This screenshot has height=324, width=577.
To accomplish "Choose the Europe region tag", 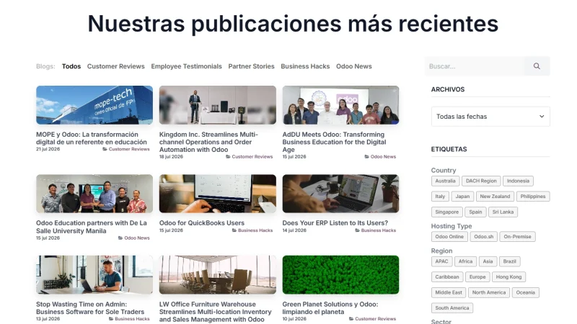I will pyautogui.click(x=477, y=277).
